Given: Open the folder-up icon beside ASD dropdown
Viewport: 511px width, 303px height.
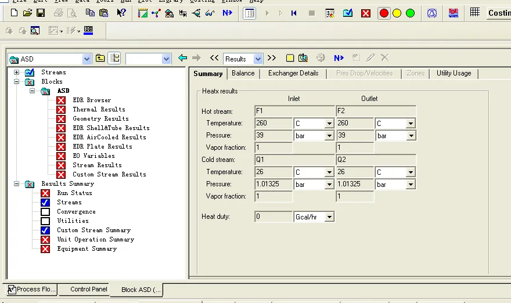Looking at the screenshot, I should [100, 58].
